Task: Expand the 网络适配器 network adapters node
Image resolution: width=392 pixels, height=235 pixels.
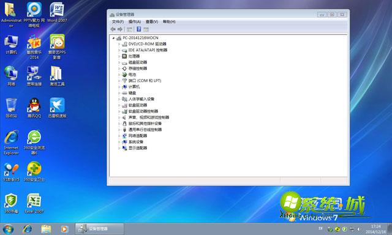Action: tap(119, 136)
